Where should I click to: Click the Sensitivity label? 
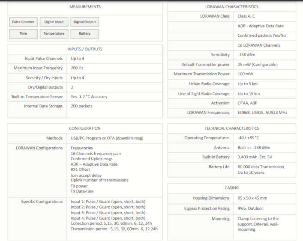pyautogui.click(x=220, y=55)
